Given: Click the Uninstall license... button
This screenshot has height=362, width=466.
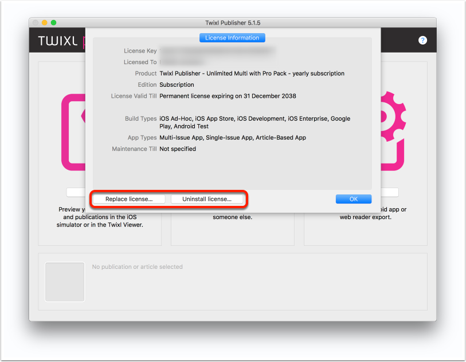Looking at the screenshot, I should [207, 199].
